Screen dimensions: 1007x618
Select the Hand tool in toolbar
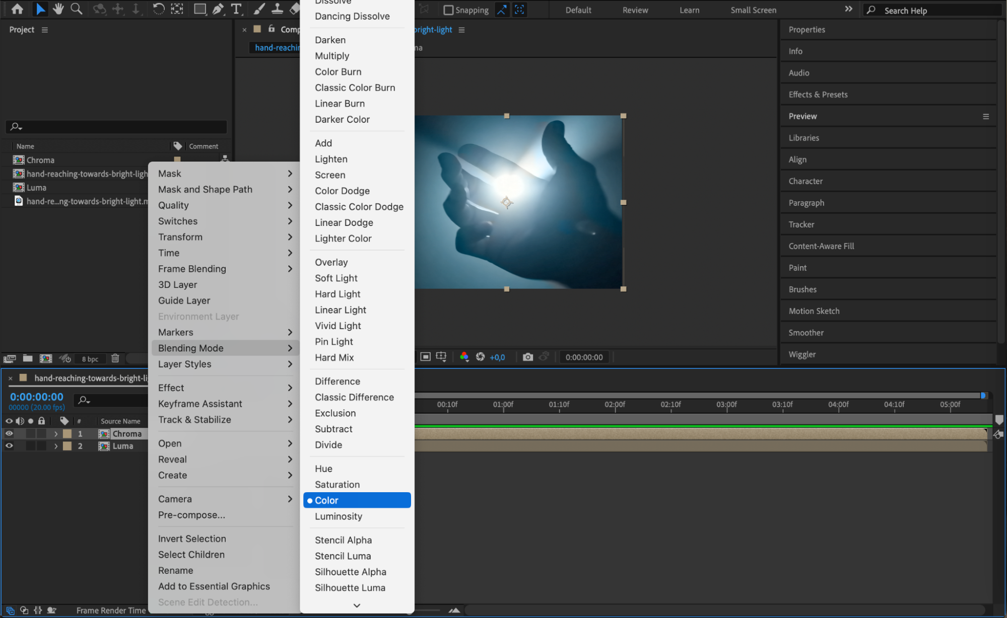pos(58,9)
